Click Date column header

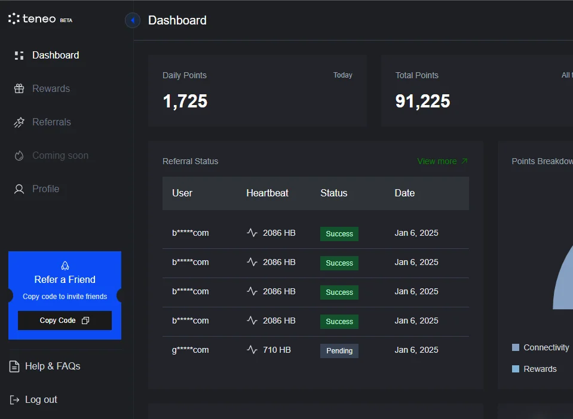(x=405, y=193)
